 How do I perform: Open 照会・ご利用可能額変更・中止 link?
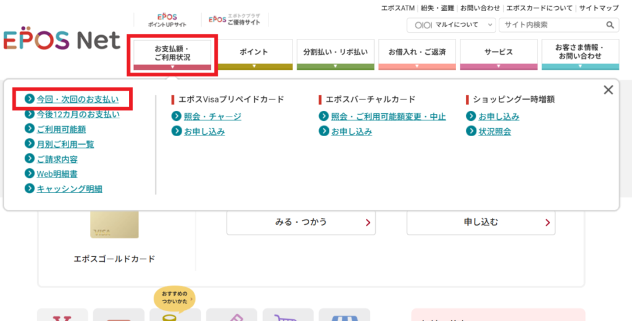pyautogui.click(x=389, y=116)
